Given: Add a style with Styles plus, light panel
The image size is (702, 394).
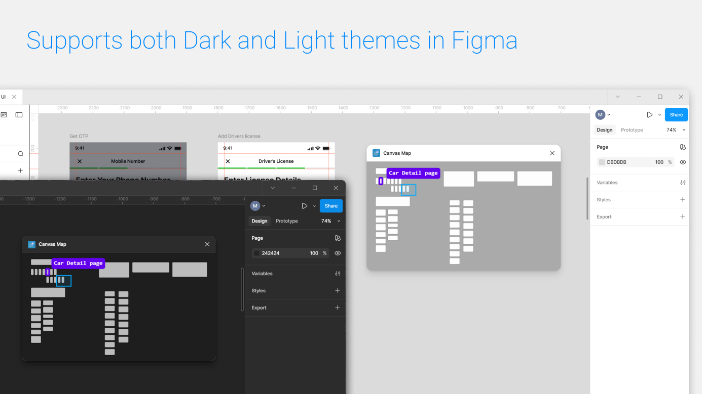Looking at the screenshot, I should click(x=683, y=200).
